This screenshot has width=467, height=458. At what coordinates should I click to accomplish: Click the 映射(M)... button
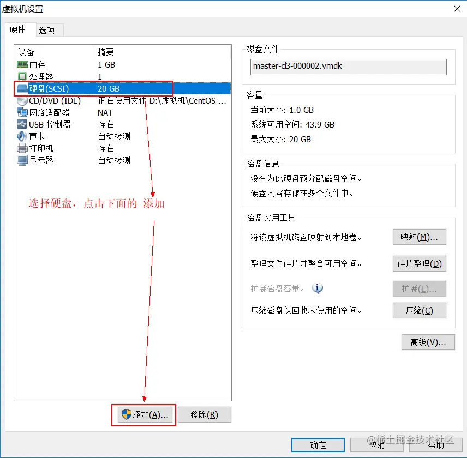click(420, 237)
